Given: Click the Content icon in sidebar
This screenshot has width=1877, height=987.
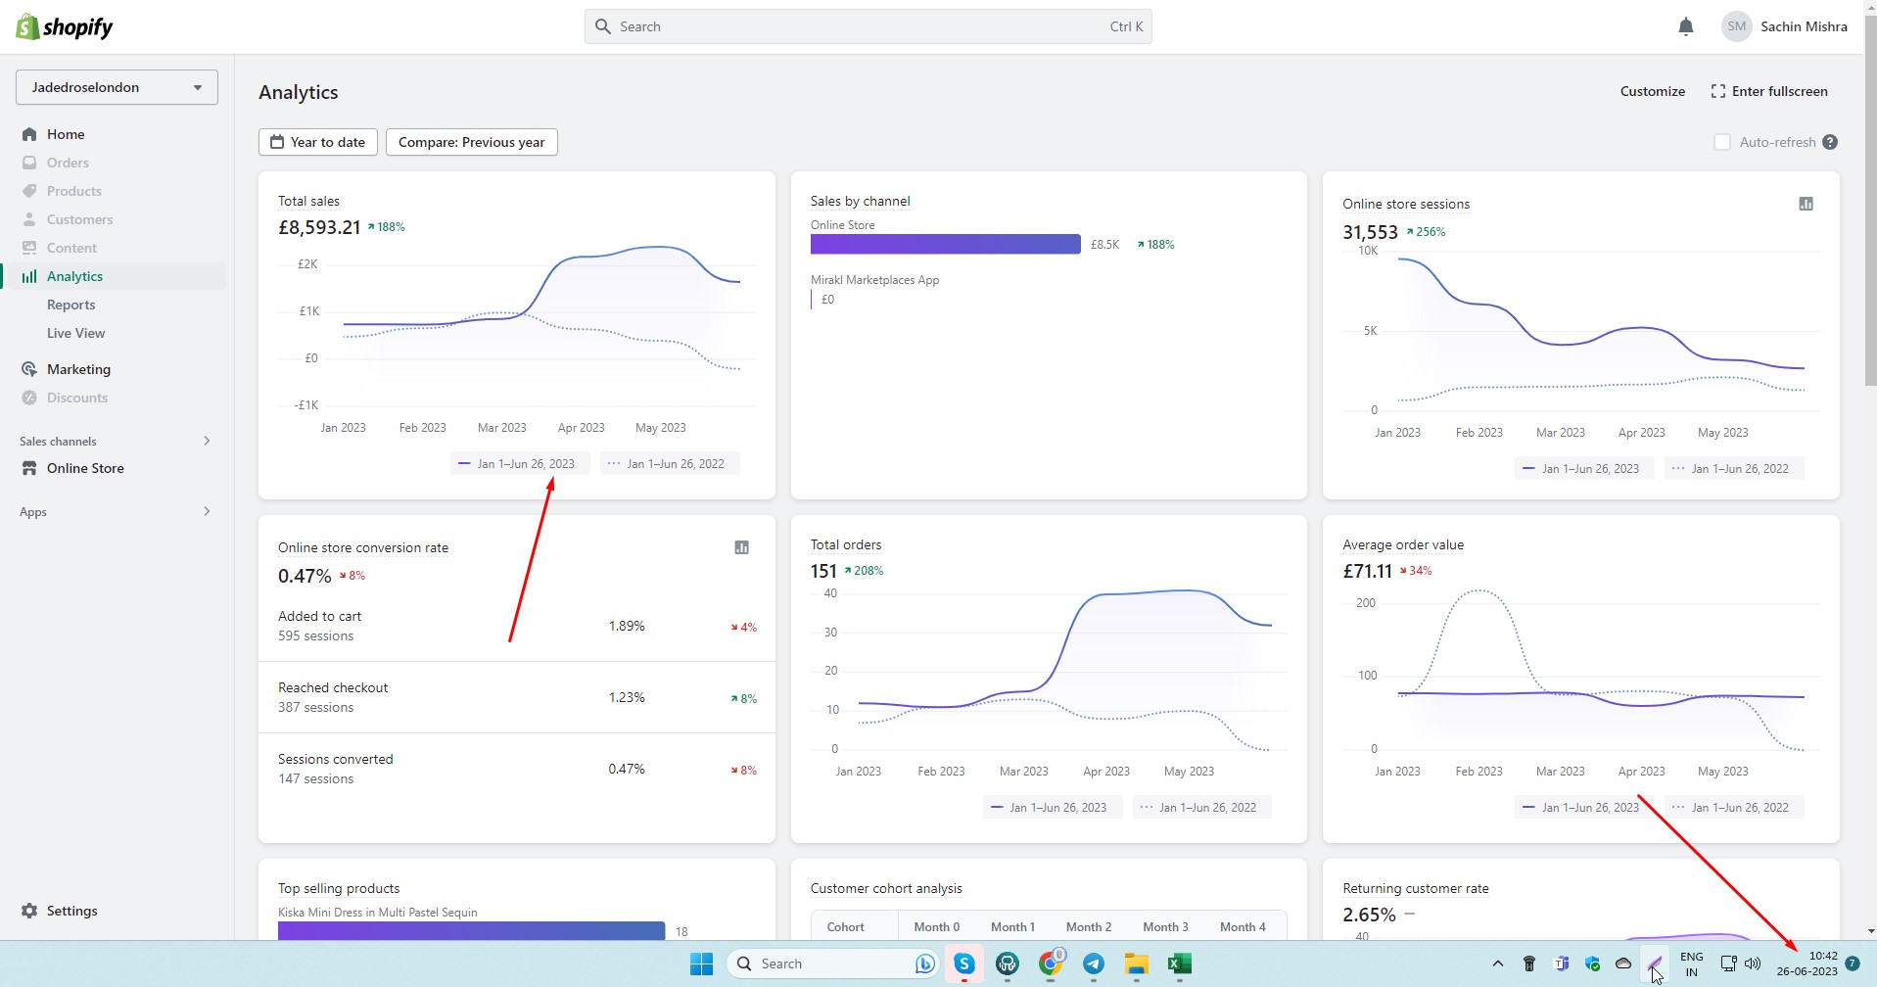Looking at the screenshot, I should 29,248.
